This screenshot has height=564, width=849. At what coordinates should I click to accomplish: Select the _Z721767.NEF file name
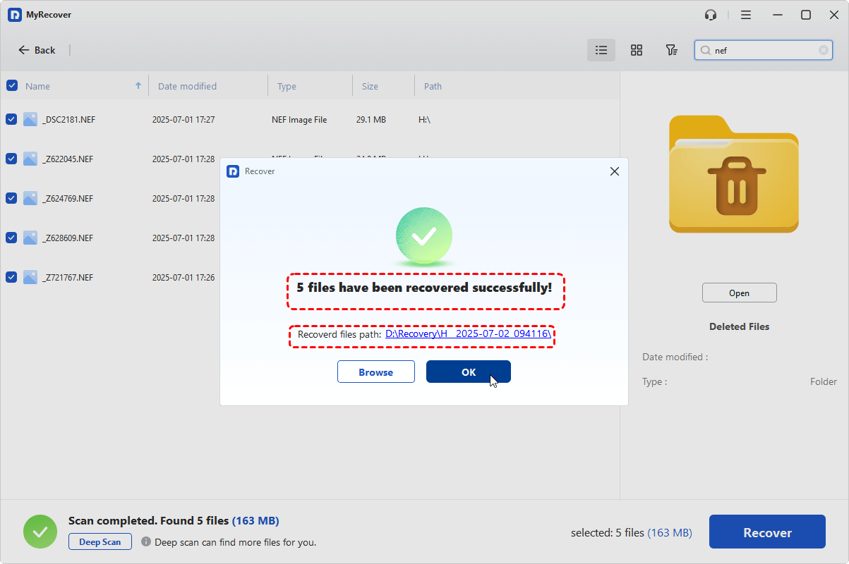coord(68,278)
